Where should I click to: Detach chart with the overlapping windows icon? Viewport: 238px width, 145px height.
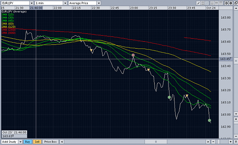tap(236, 3)
